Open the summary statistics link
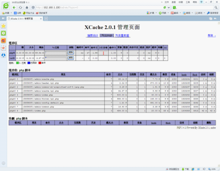This screenshot has width=220, height=171. pos(93,36)
